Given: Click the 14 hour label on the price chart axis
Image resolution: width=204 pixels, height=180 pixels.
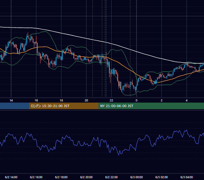Looking at the screenshot, I should tap(11, 100).
